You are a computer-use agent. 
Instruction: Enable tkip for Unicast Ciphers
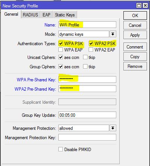85,57
